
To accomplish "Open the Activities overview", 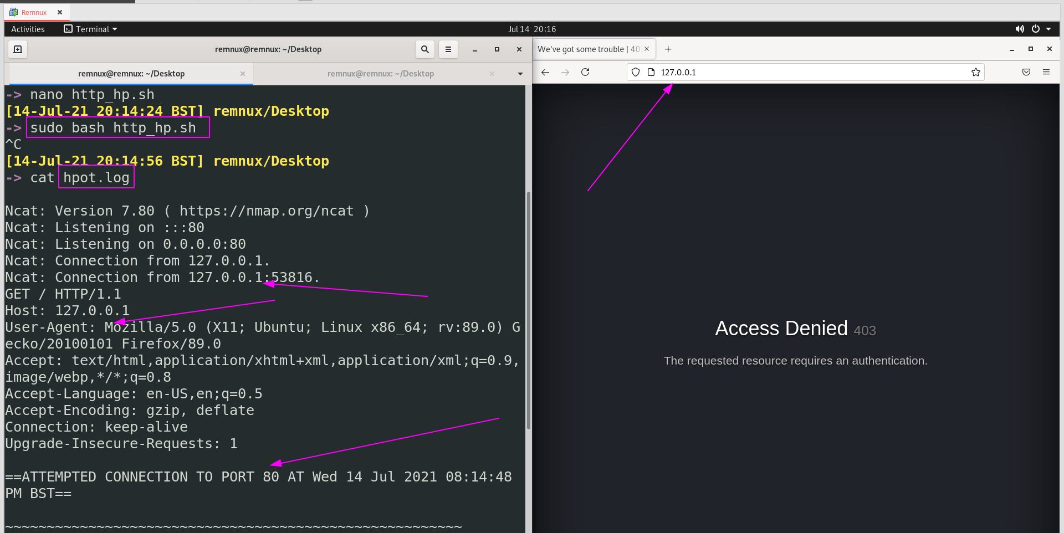I will click(28, 29).
